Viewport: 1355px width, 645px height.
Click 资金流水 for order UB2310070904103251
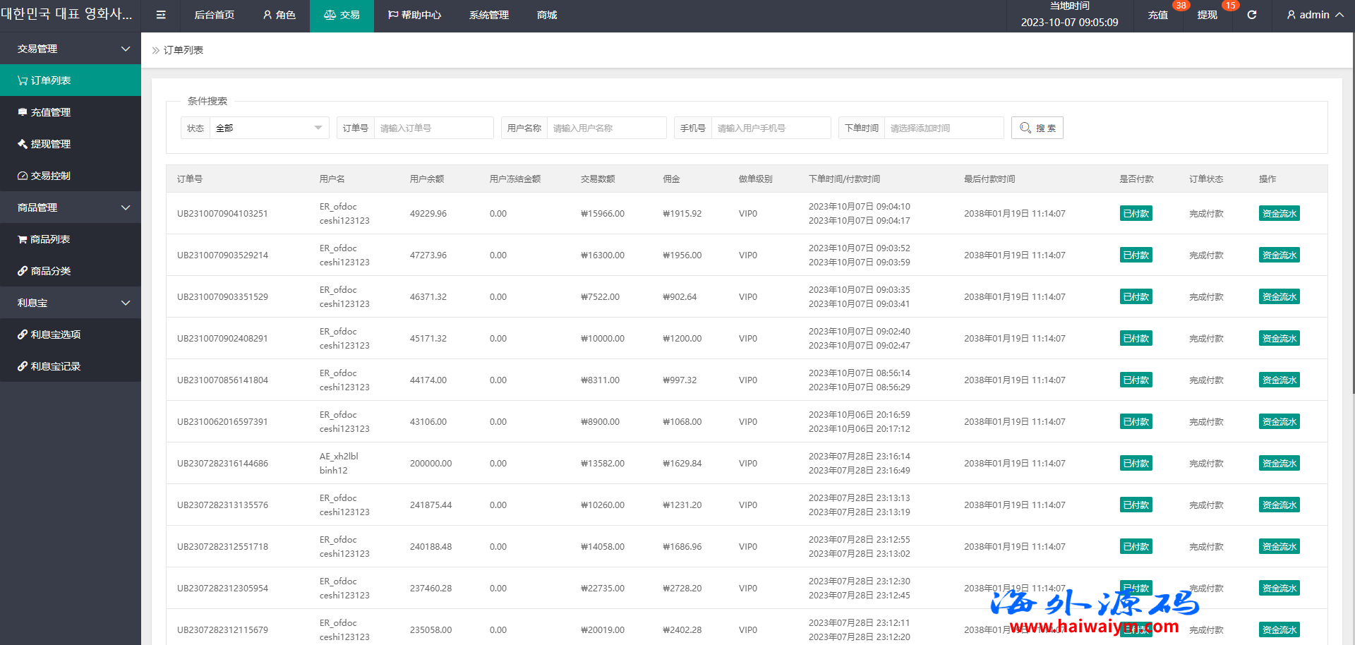tap(1279, 214)
